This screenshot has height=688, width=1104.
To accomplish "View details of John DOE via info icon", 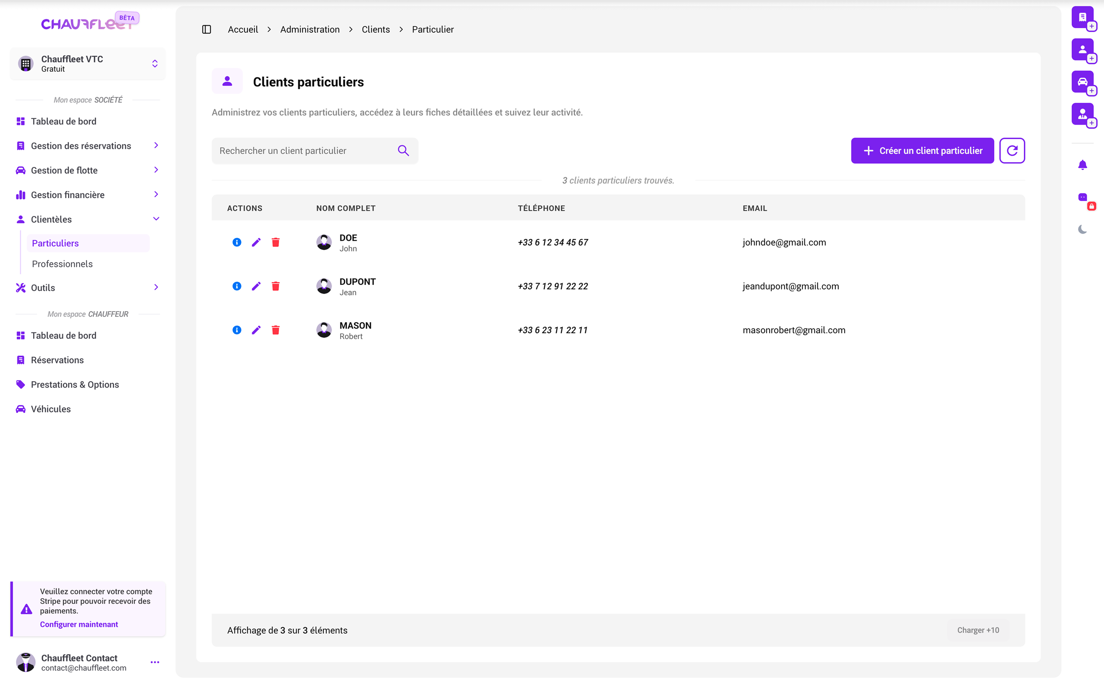I will [236, 242].
